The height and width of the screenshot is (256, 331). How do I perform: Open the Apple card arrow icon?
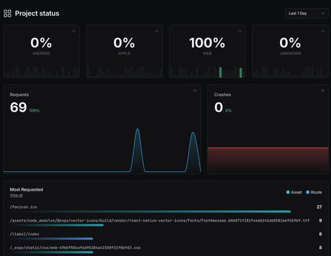[x=156, y=31]
